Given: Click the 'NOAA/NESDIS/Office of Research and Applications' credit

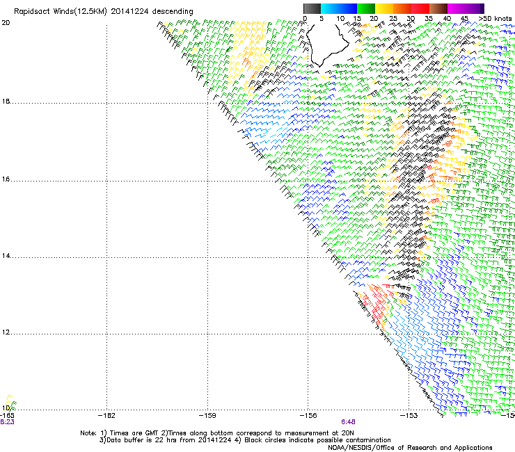Looking at the screenshot, I should [x=410, y=448].
